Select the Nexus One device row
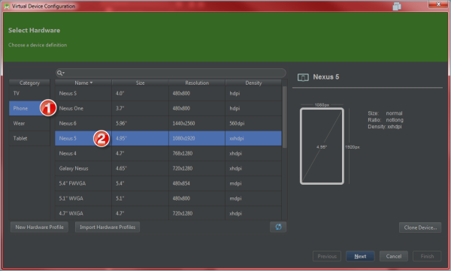 tap(168, 108)
